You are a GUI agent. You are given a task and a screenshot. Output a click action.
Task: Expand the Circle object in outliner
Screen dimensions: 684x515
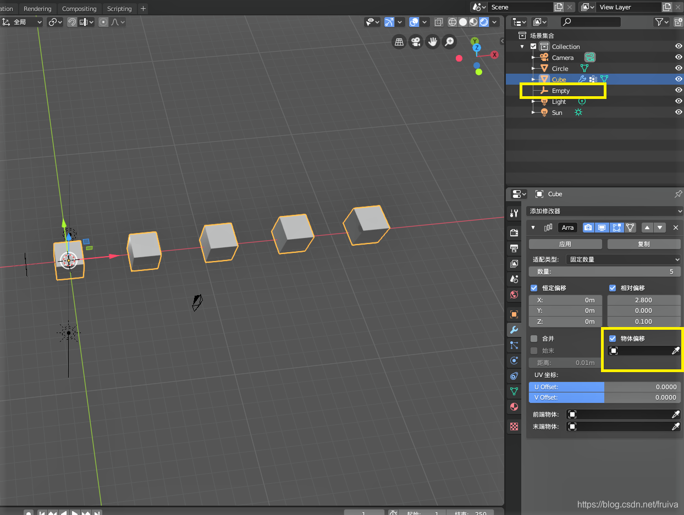533,69
